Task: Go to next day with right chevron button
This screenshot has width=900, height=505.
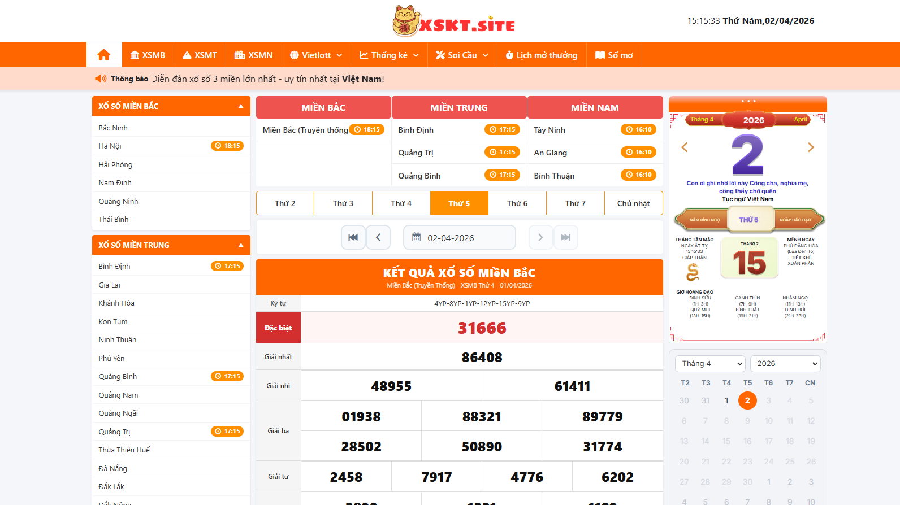Action: (x=540, y=237)
